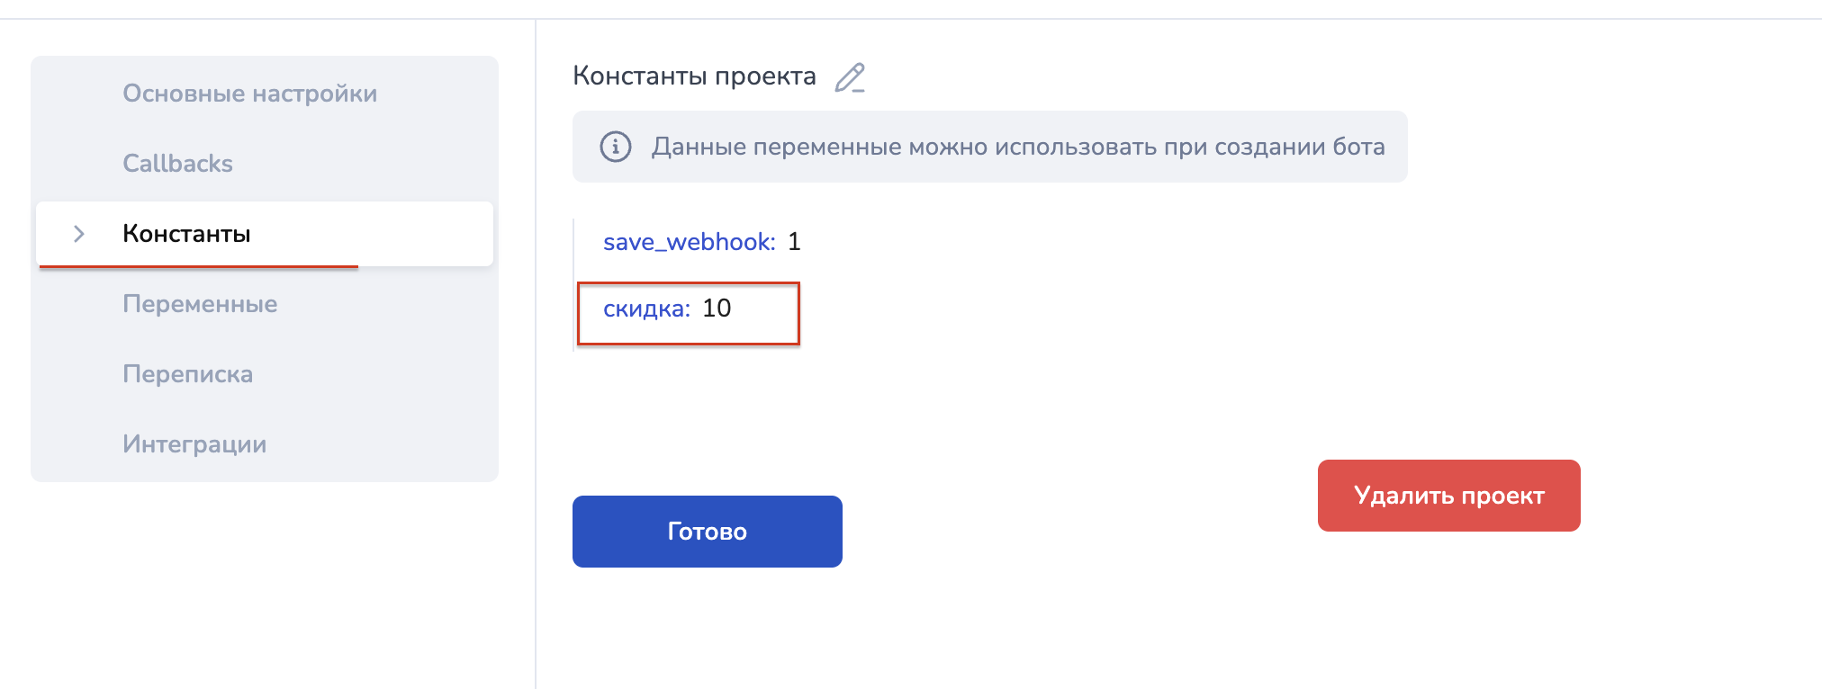1822x689 pixels.
Task: Click the info circle icon in banner
Action: click(616, 147)
